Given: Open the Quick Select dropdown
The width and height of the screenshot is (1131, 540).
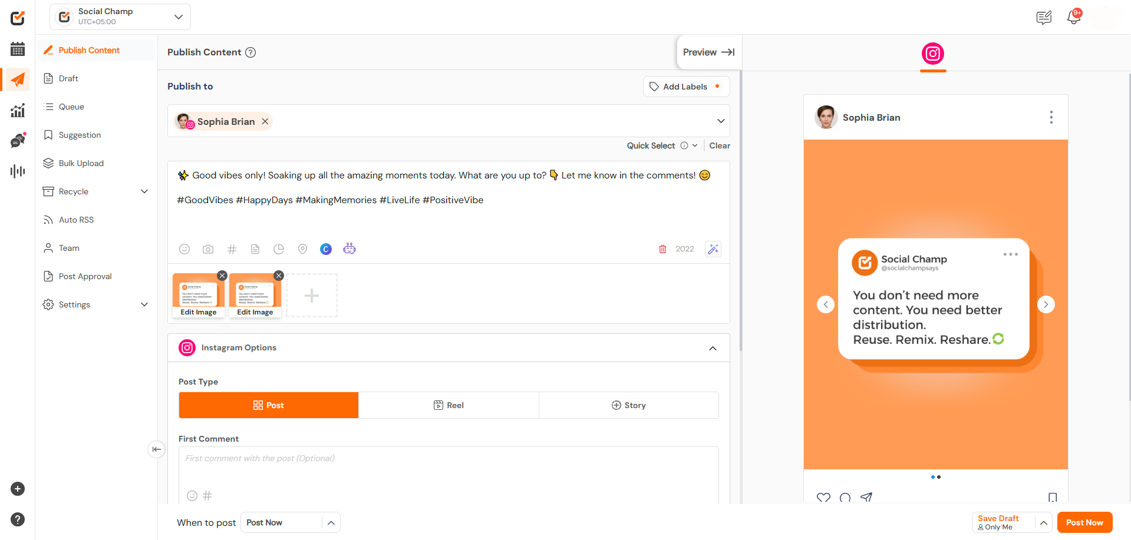Looking at the screenshot, I should click(x=662, y=145).
